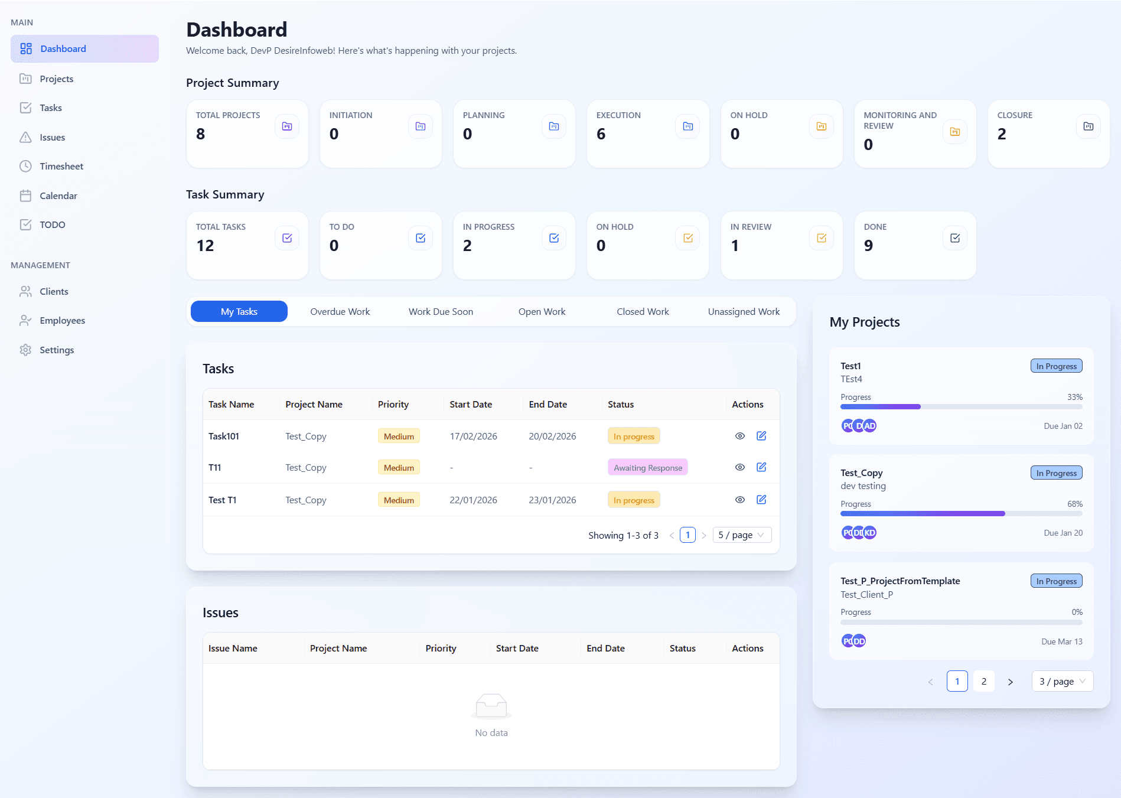The width and height of the screenshot is (1121, 798).
Task: Click the eye icon for task T11
Action: (739, 467)
